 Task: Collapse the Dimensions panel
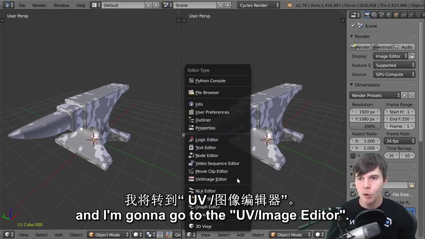(351, 85)
